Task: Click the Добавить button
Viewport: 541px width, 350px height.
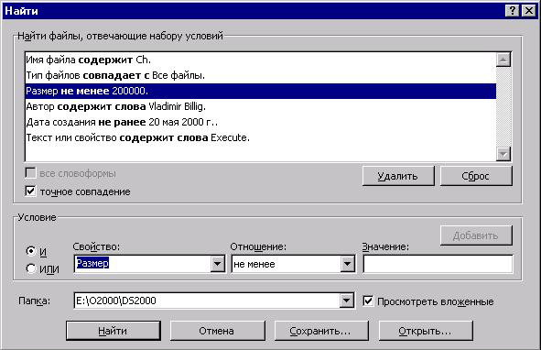Action: 476,235
